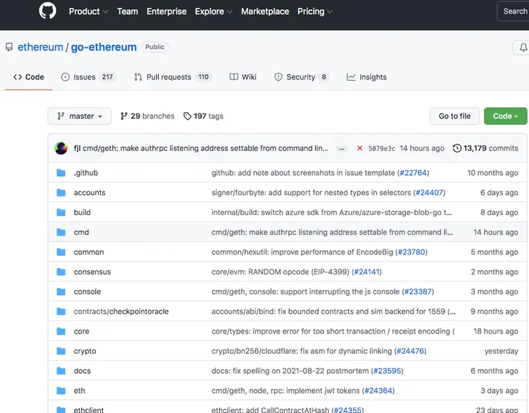Image resolution: width=529 pixels, height=413 pixels.
Task: Open the 13,179 commits history
Action: point(485,149)
